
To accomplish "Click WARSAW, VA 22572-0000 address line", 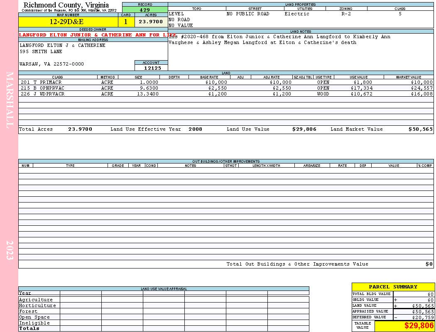I will (52, 64).
